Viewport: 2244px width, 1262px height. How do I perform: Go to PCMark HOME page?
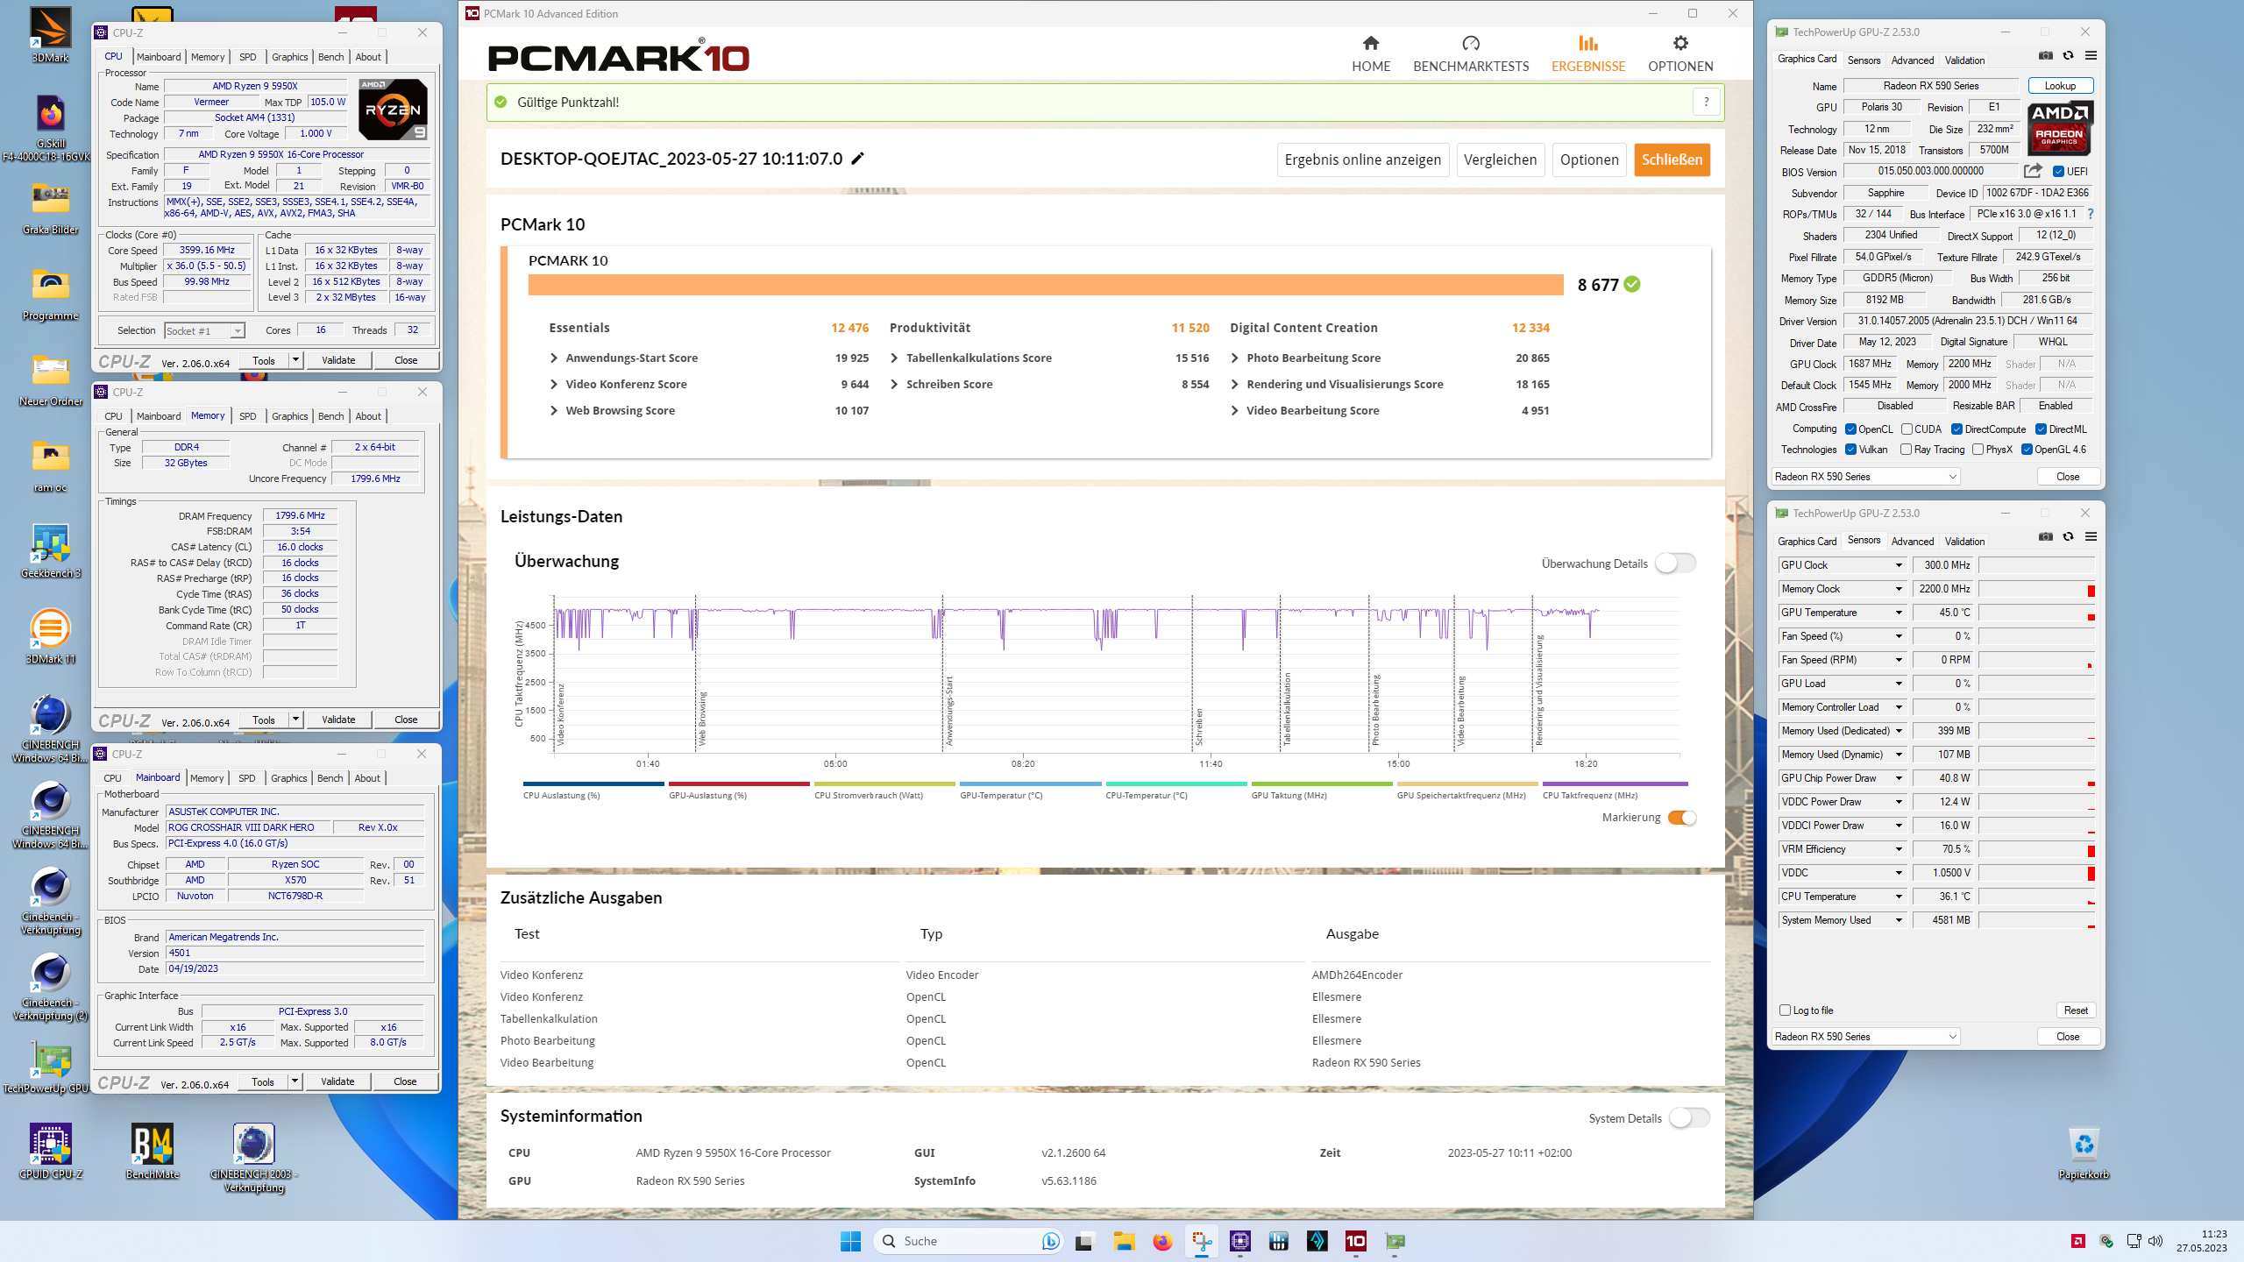coord(1371,53)
